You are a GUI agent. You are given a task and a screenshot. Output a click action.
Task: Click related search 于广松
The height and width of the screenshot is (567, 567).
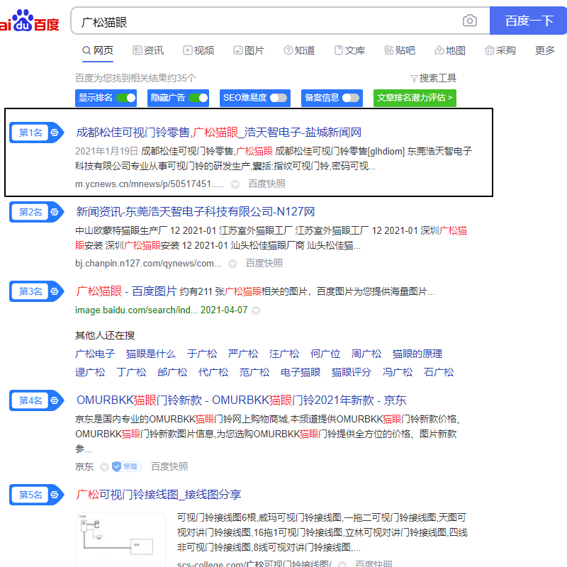coord(202,354)
